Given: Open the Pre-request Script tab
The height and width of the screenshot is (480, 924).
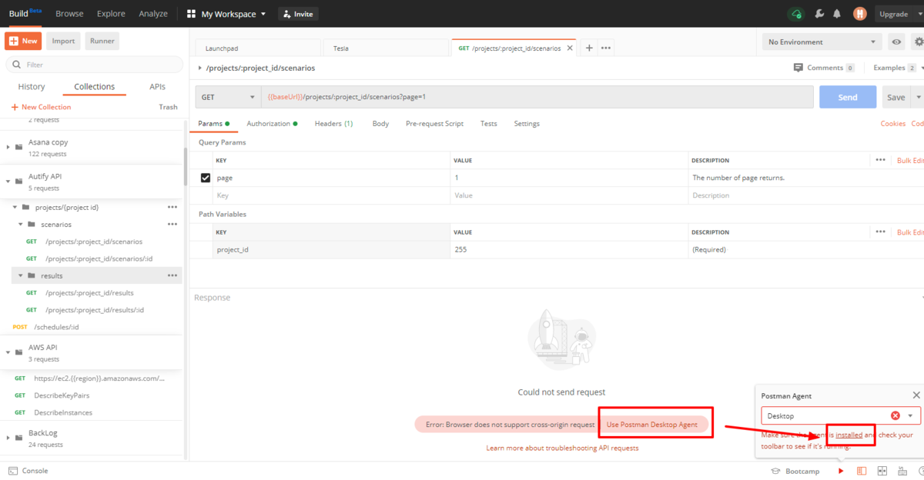Looking at the screenshot, I should coord(434,124).
